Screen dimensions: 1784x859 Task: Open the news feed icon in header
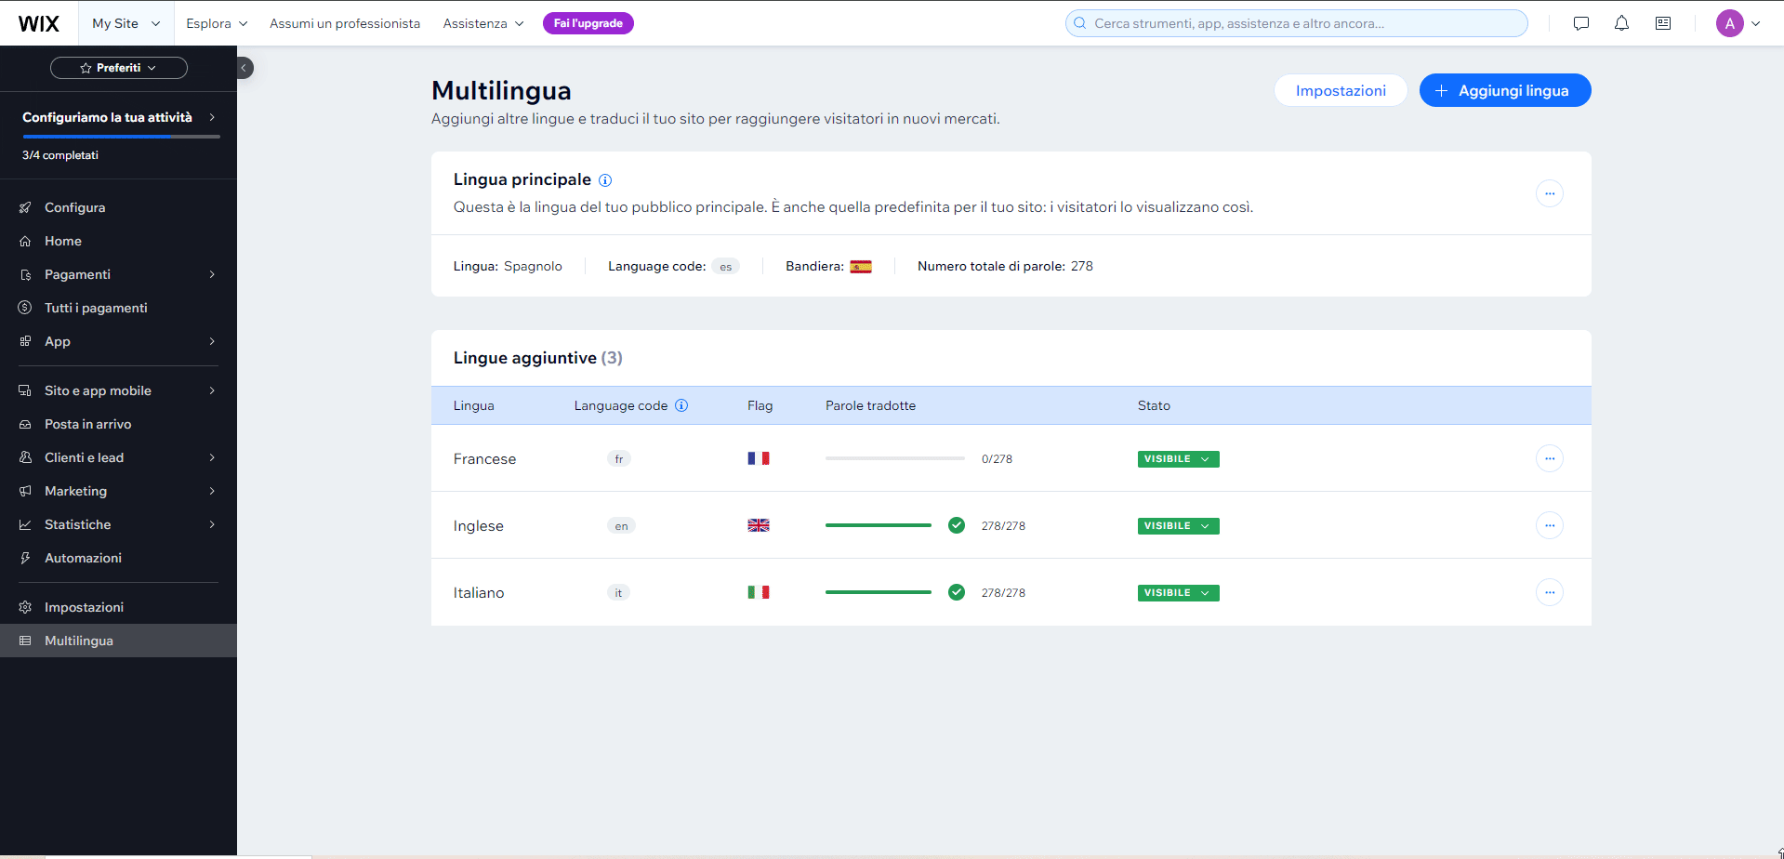coord(1663,23)
